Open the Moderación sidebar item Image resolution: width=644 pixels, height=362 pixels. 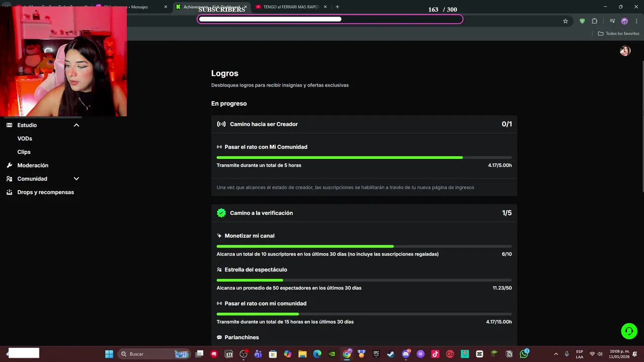click(x=33, y=165)
